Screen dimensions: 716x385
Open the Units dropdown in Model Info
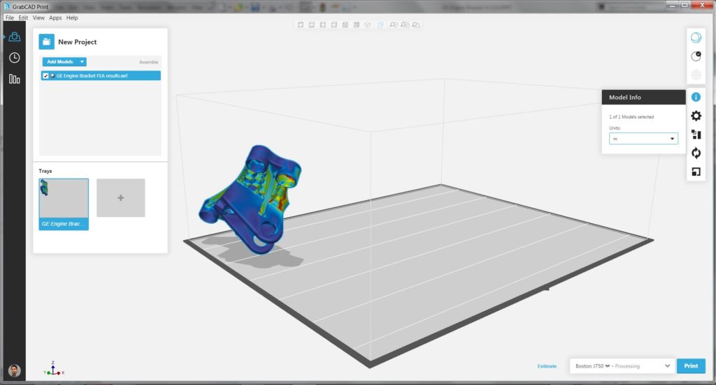643,139
